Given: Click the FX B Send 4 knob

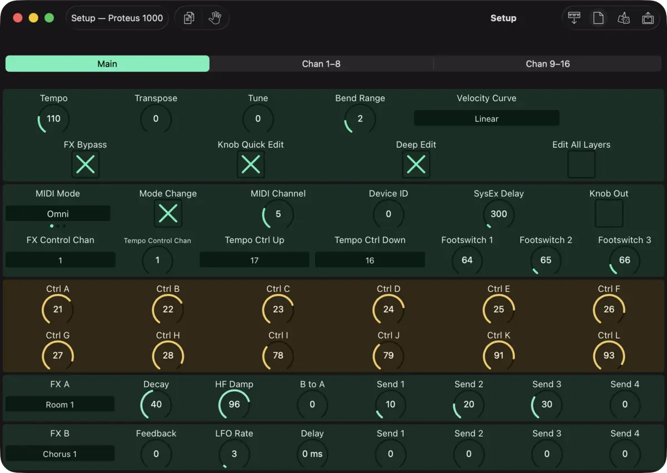Looking at the screenshot, I should click(x=625, y=454).
